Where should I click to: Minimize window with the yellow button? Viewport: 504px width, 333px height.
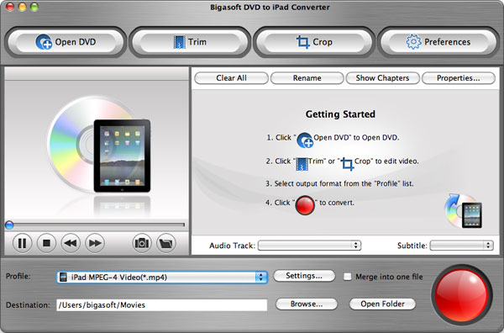(22, 7)
